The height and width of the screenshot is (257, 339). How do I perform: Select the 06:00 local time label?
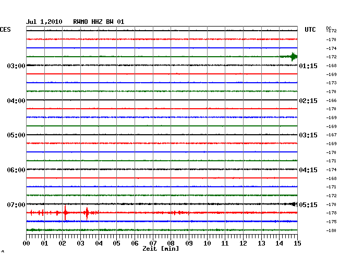tap(16, 170)
